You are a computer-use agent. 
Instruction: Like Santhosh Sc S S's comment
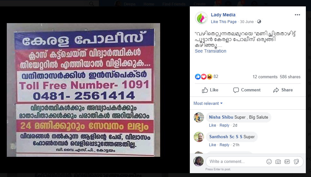(212, 145)
